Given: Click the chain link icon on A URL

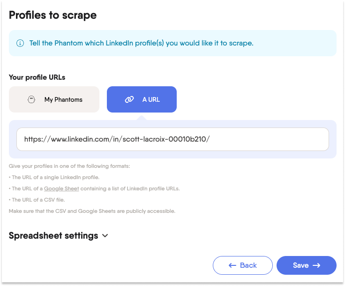Looking at the screenshot, I should coord(129,99).
